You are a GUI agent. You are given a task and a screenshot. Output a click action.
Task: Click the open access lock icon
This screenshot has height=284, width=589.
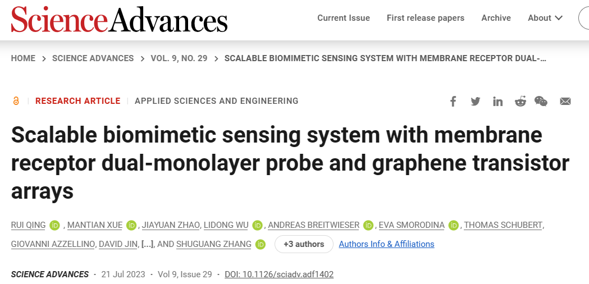click(16, 101)
